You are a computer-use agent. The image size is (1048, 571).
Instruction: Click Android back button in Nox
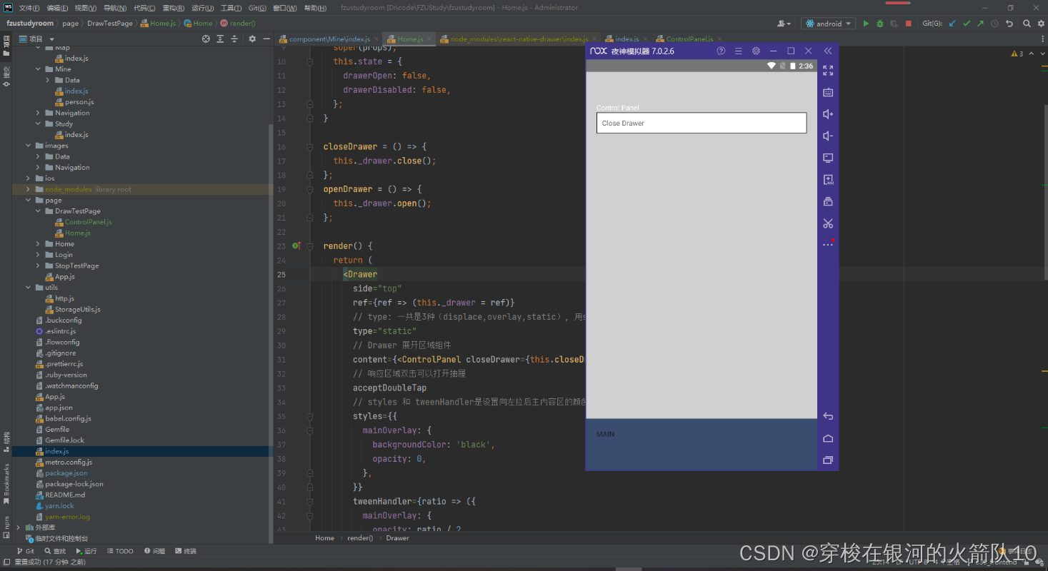point(828,416)
